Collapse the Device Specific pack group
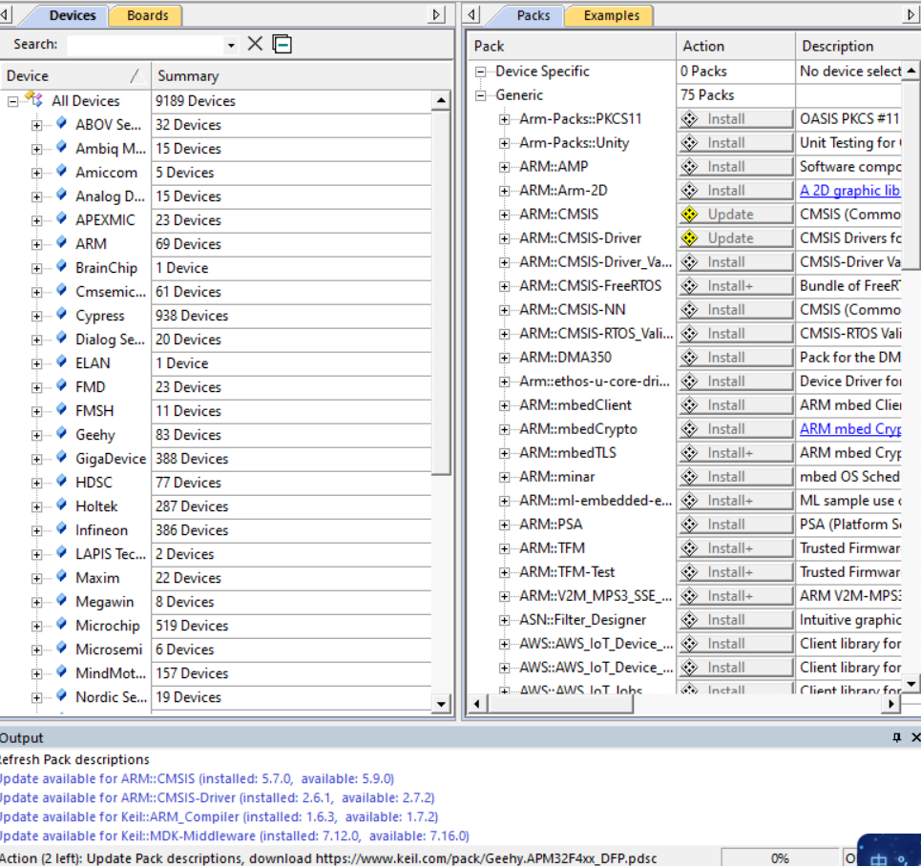Viewport: 921px width, 866px height. click(x=480, y=72)
